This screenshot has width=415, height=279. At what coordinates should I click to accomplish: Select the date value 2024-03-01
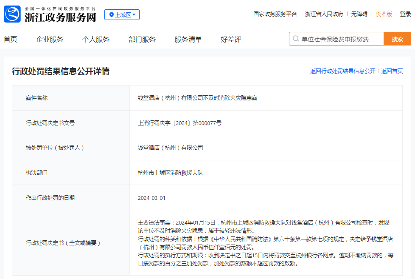tap(151, 198)
